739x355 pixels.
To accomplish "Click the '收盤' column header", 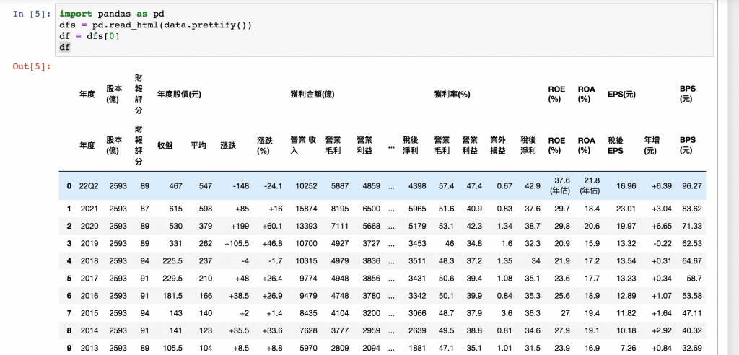I will click(x=165, y=146).
